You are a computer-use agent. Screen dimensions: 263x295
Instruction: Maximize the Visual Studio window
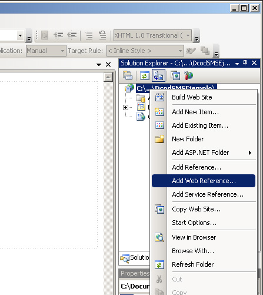point(244,8)
